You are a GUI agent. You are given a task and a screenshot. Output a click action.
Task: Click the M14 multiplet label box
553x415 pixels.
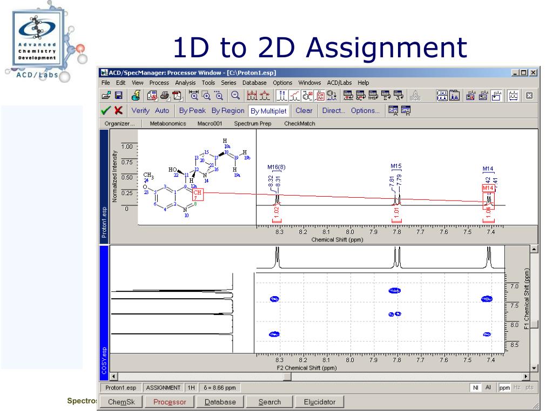click(488, 188)
